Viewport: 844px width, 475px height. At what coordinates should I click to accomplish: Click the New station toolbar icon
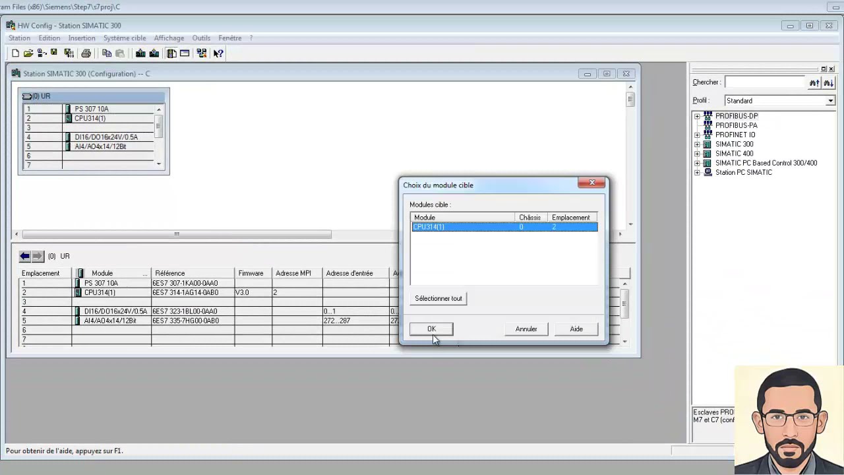[x=15, y=53]
